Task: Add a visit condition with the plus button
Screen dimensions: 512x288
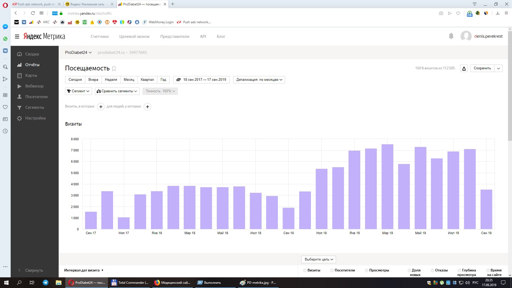Action: coord(101,107)
